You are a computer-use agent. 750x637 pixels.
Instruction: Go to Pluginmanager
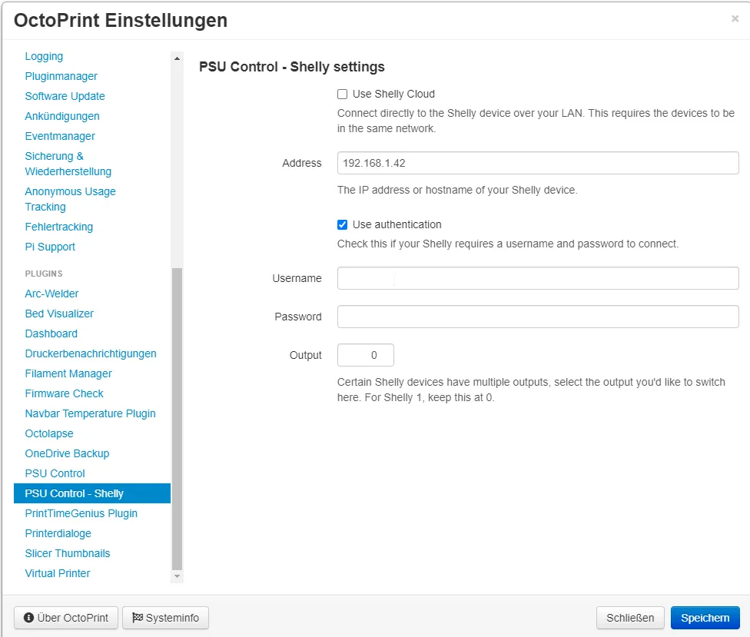pyautogui.click(x=61, y=77)
